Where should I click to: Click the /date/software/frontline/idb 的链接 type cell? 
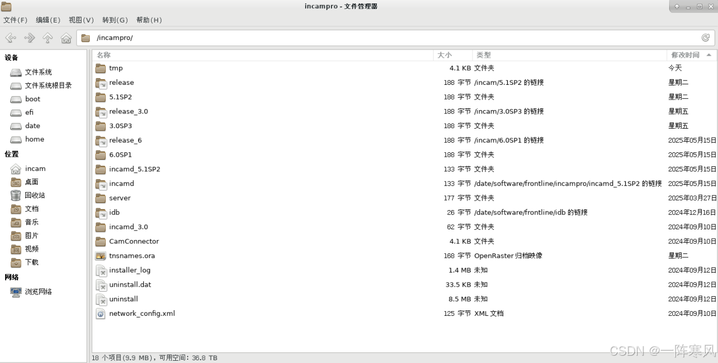tap(531, 212)
